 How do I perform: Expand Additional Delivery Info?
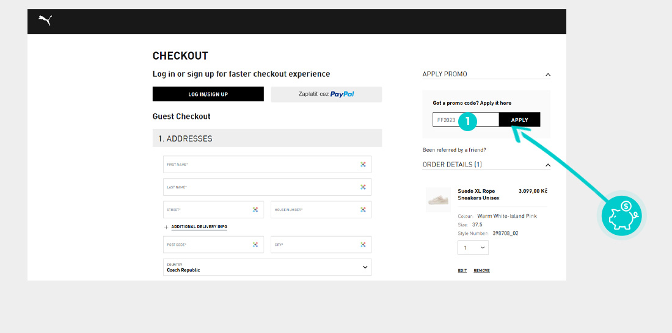[199, 227]
